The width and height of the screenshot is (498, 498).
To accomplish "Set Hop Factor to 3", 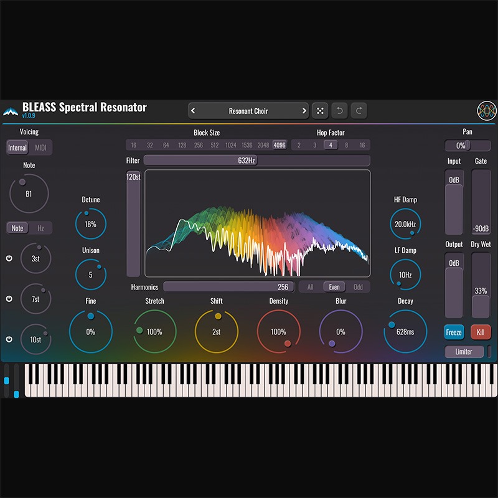I will (x=315, y=145).
